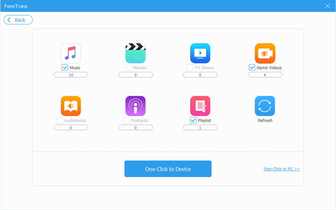Uncheck the Music checkbox

pos(65,68)
